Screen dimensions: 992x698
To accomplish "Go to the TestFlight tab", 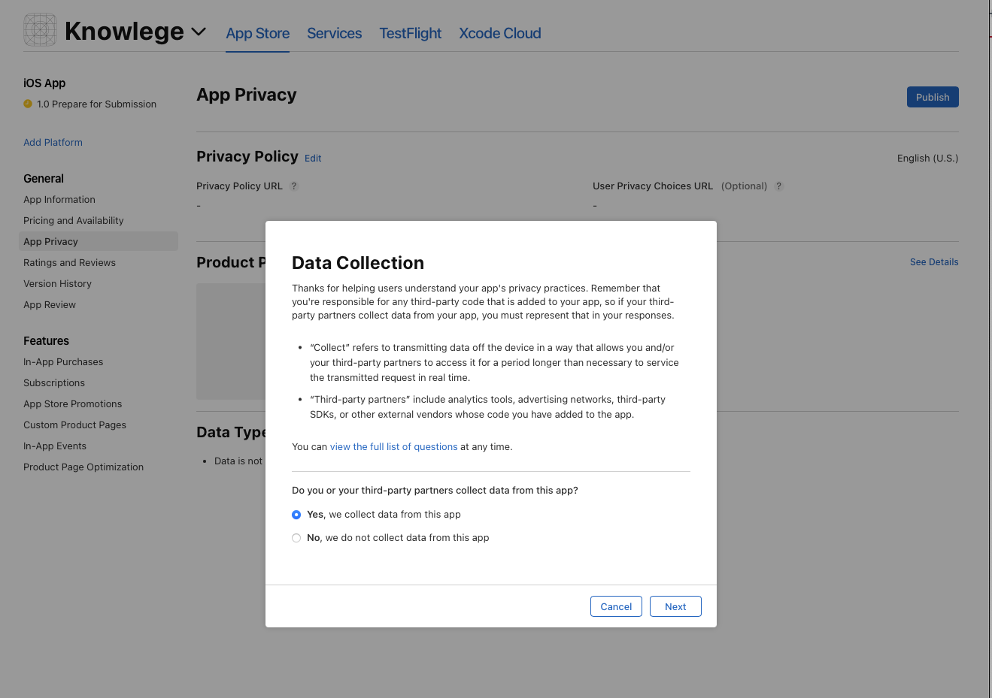I will tap(411, 33).
